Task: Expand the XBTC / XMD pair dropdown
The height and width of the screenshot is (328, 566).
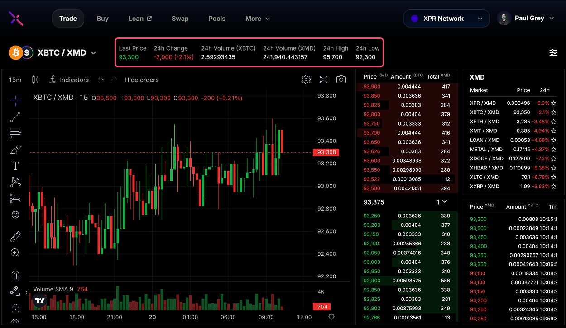Action: click(x=93, y=53)
